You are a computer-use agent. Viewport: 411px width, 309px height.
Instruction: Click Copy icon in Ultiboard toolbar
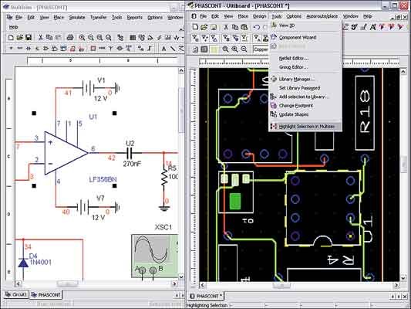[235, 27]
